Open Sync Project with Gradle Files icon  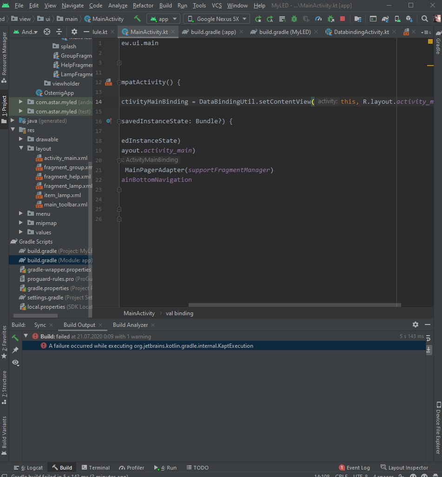pyautogui.click(x=385, y=19)
